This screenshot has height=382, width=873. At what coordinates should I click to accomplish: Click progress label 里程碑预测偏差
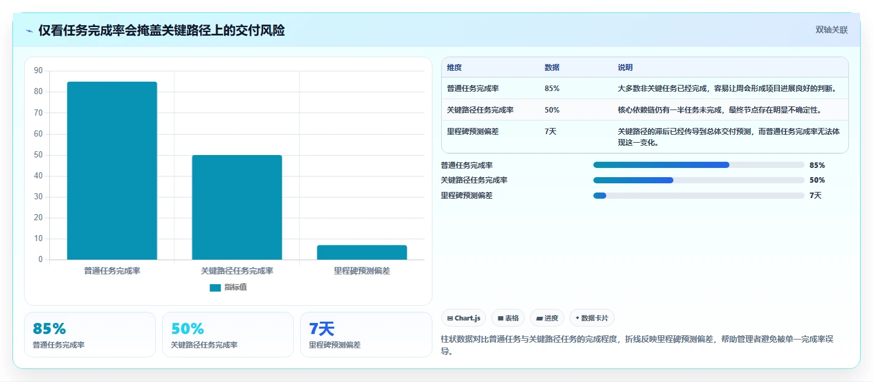467,196
